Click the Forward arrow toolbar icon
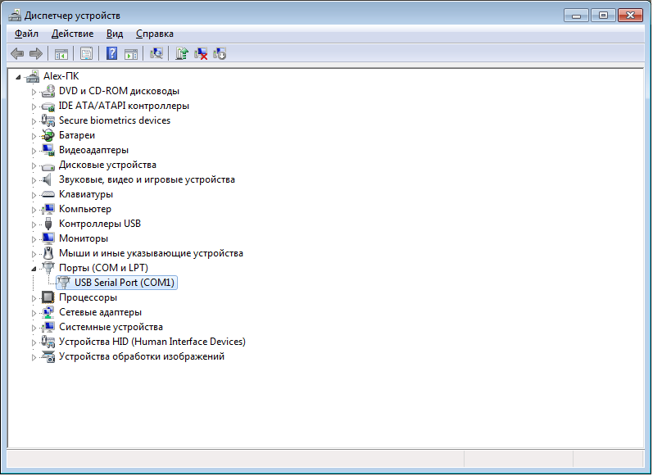 pos(36,54)
